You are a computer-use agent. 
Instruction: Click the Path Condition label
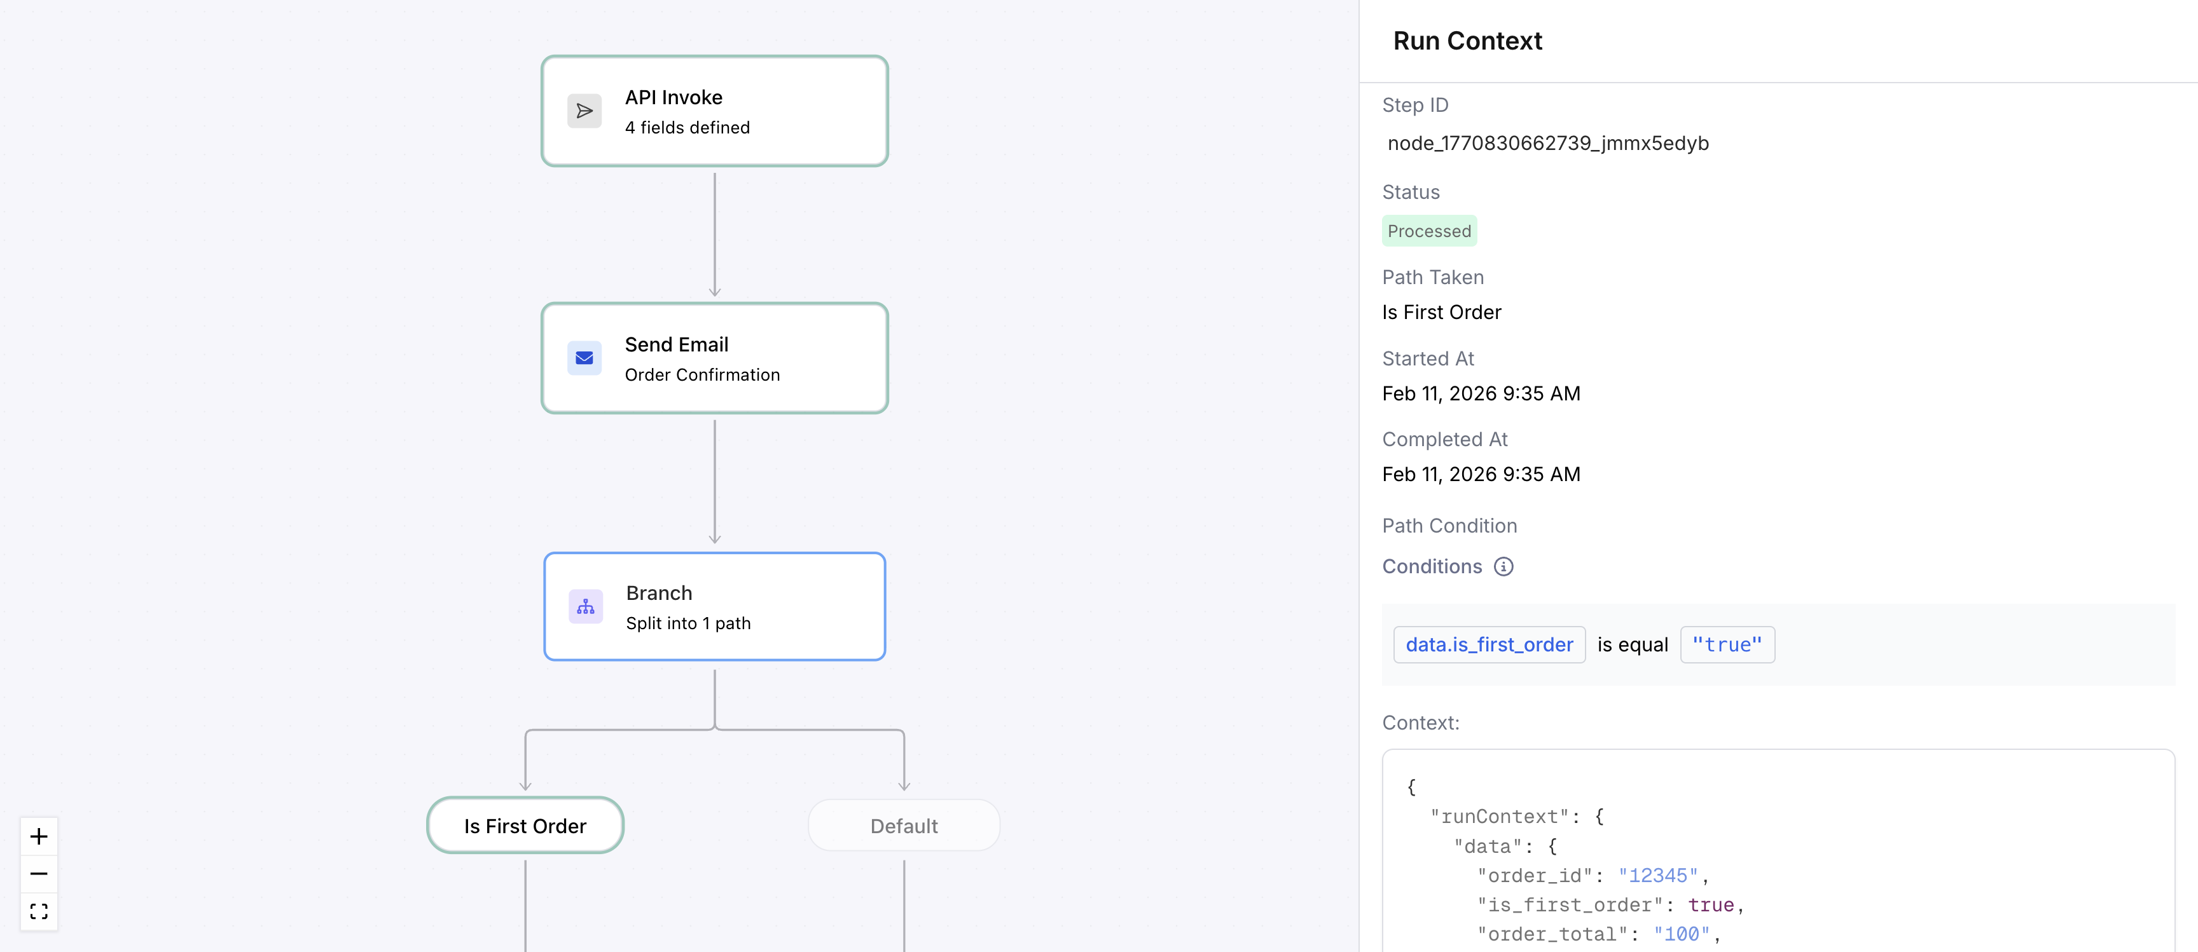[x=1449, y=526]
